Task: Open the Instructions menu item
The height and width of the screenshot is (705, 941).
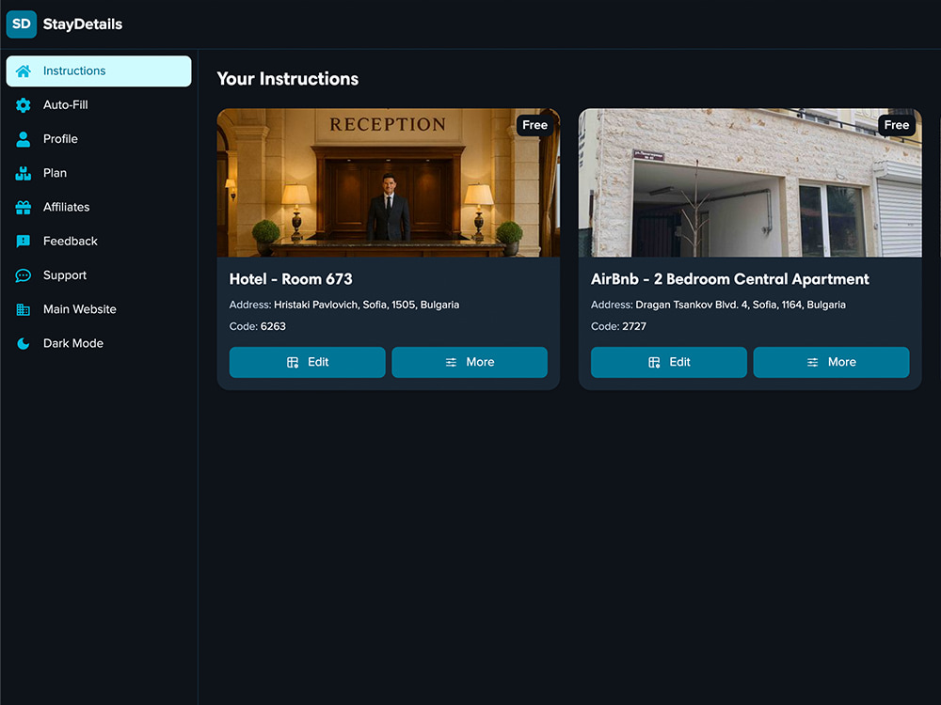Action: pos(99,70)
